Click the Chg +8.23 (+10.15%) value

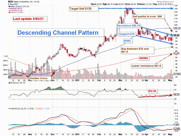(162, 4)
